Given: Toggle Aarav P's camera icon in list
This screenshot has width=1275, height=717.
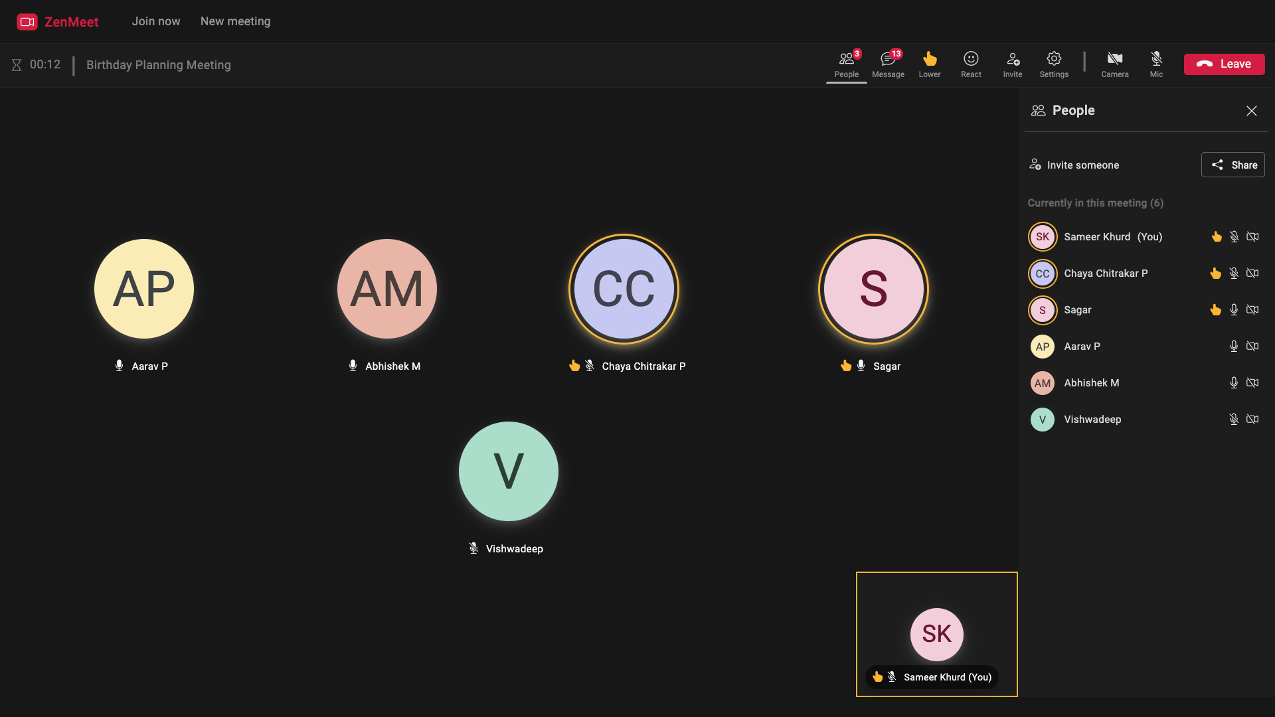Looking at the screenshot, I should pos(1252,347).
